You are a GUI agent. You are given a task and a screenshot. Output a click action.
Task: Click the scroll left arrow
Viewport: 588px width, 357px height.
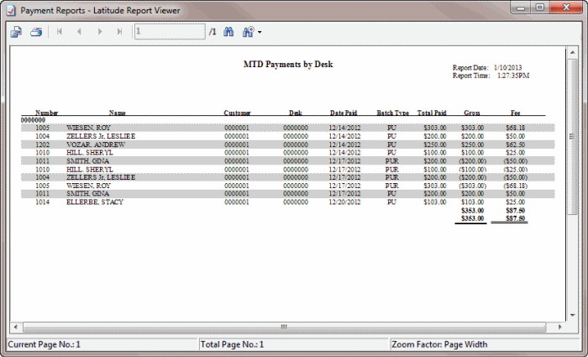click(14, 326)
